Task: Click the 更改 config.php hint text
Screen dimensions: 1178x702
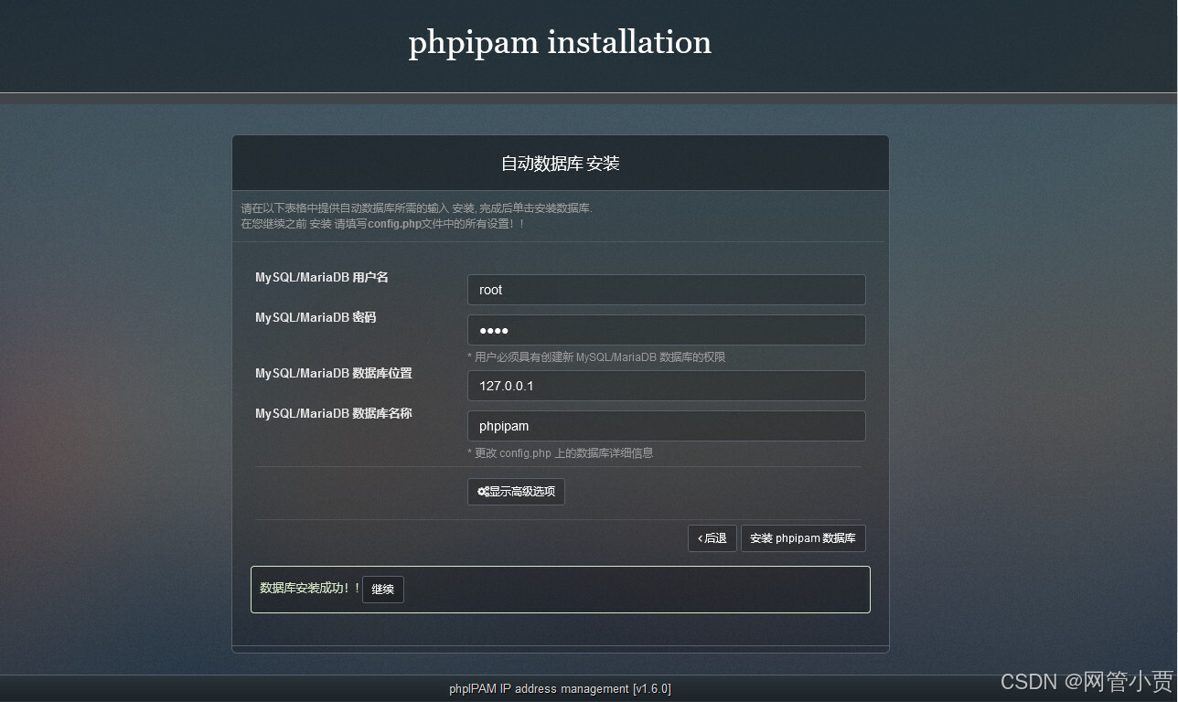Action: pos(560,453)
